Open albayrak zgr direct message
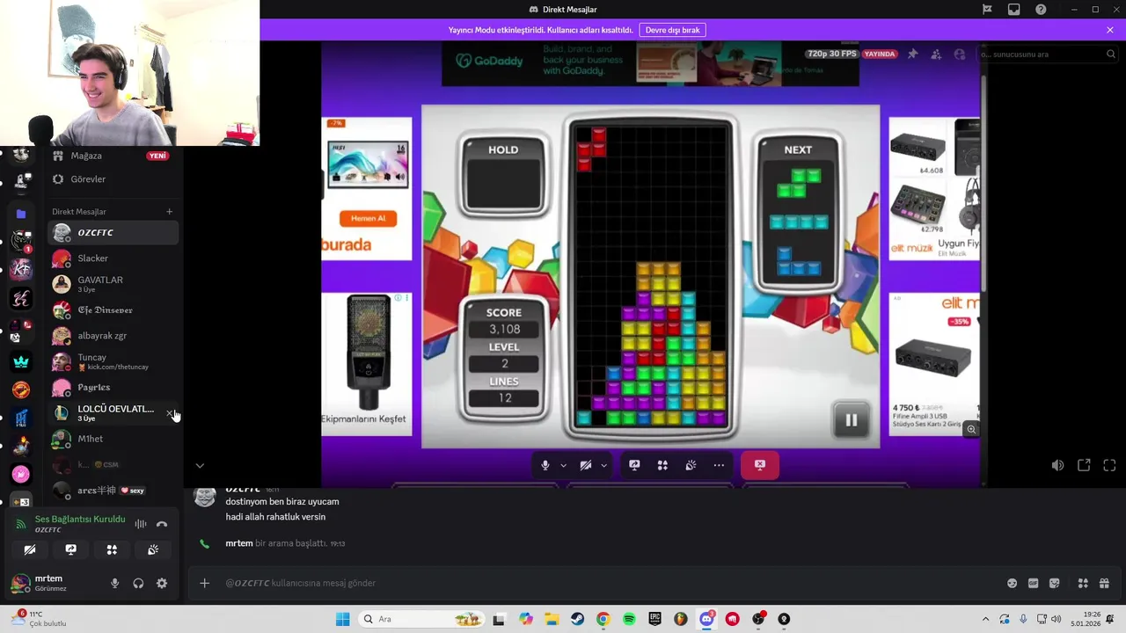The height and width of the screenshot is (633, 1126). pyautogui.click(x=113, y=336)
